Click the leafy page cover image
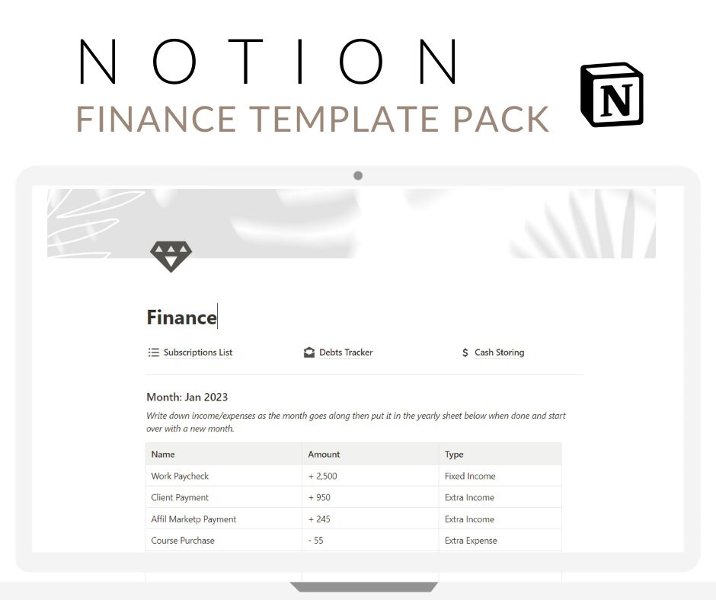Screen dimensions: 716x600 351,223
